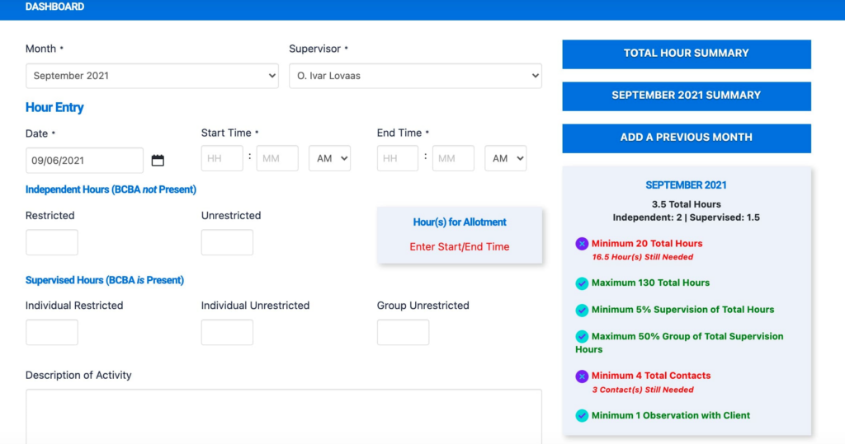Click Add a Previous Month button
This screenshot has width=845, height=444.
686,138
